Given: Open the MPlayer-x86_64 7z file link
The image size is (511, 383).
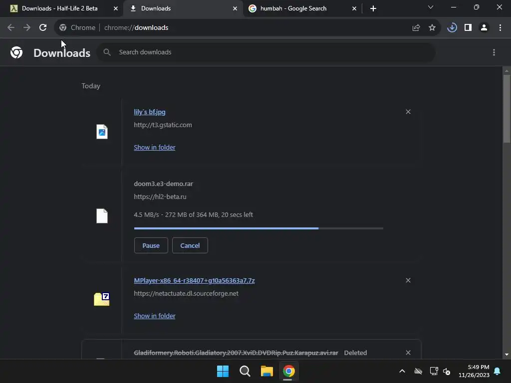Looking at the screenshot, I should [x=194, y=280].
